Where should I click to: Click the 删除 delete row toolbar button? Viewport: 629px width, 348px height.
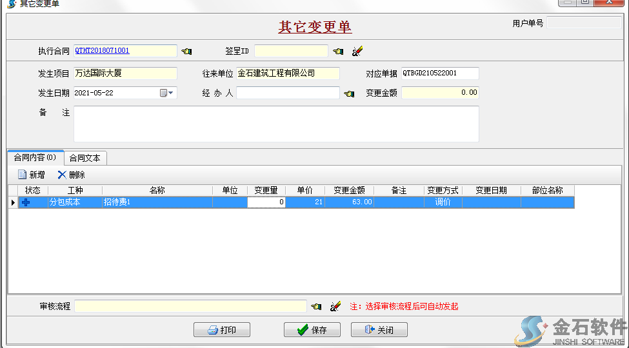[x=71, y=175]
